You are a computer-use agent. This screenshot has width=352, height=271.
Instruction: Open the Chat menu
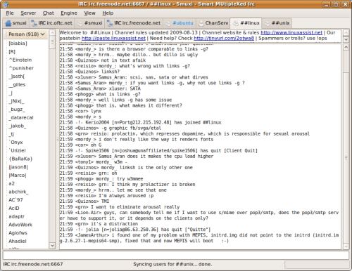[49, 13]
